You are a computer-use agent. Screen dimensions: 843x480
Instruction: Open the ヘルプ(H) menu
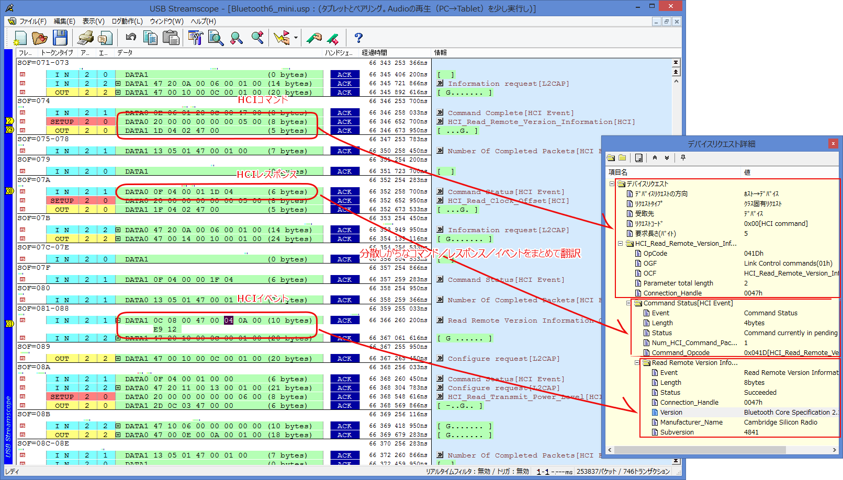pyautogui.click(x=203, y=21)
